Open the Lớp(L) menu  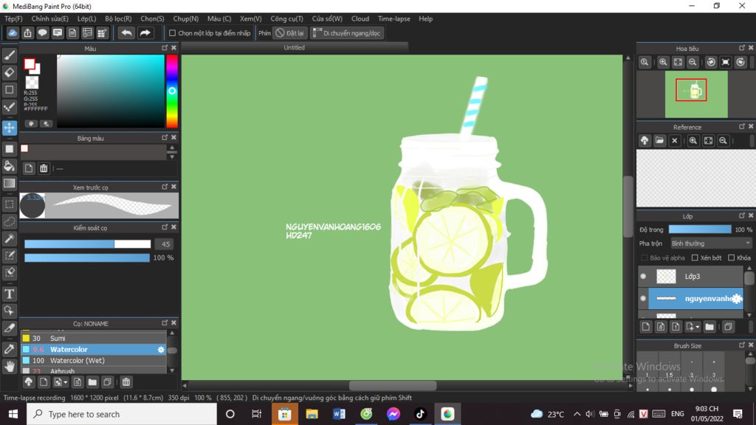click(87, 18)
